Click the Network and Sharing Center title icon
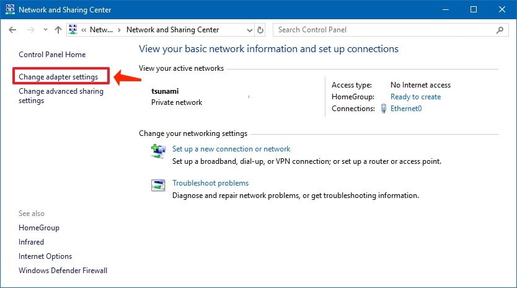517x288 pixels. pyautogui.click(x=9, y=9)
